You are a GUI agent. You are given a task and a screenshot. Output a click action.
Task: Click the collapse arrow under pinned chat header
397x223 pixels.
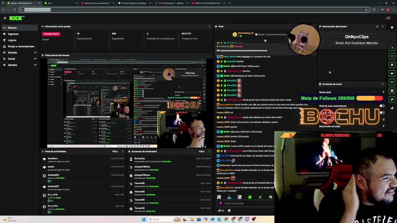pos(265,41)
